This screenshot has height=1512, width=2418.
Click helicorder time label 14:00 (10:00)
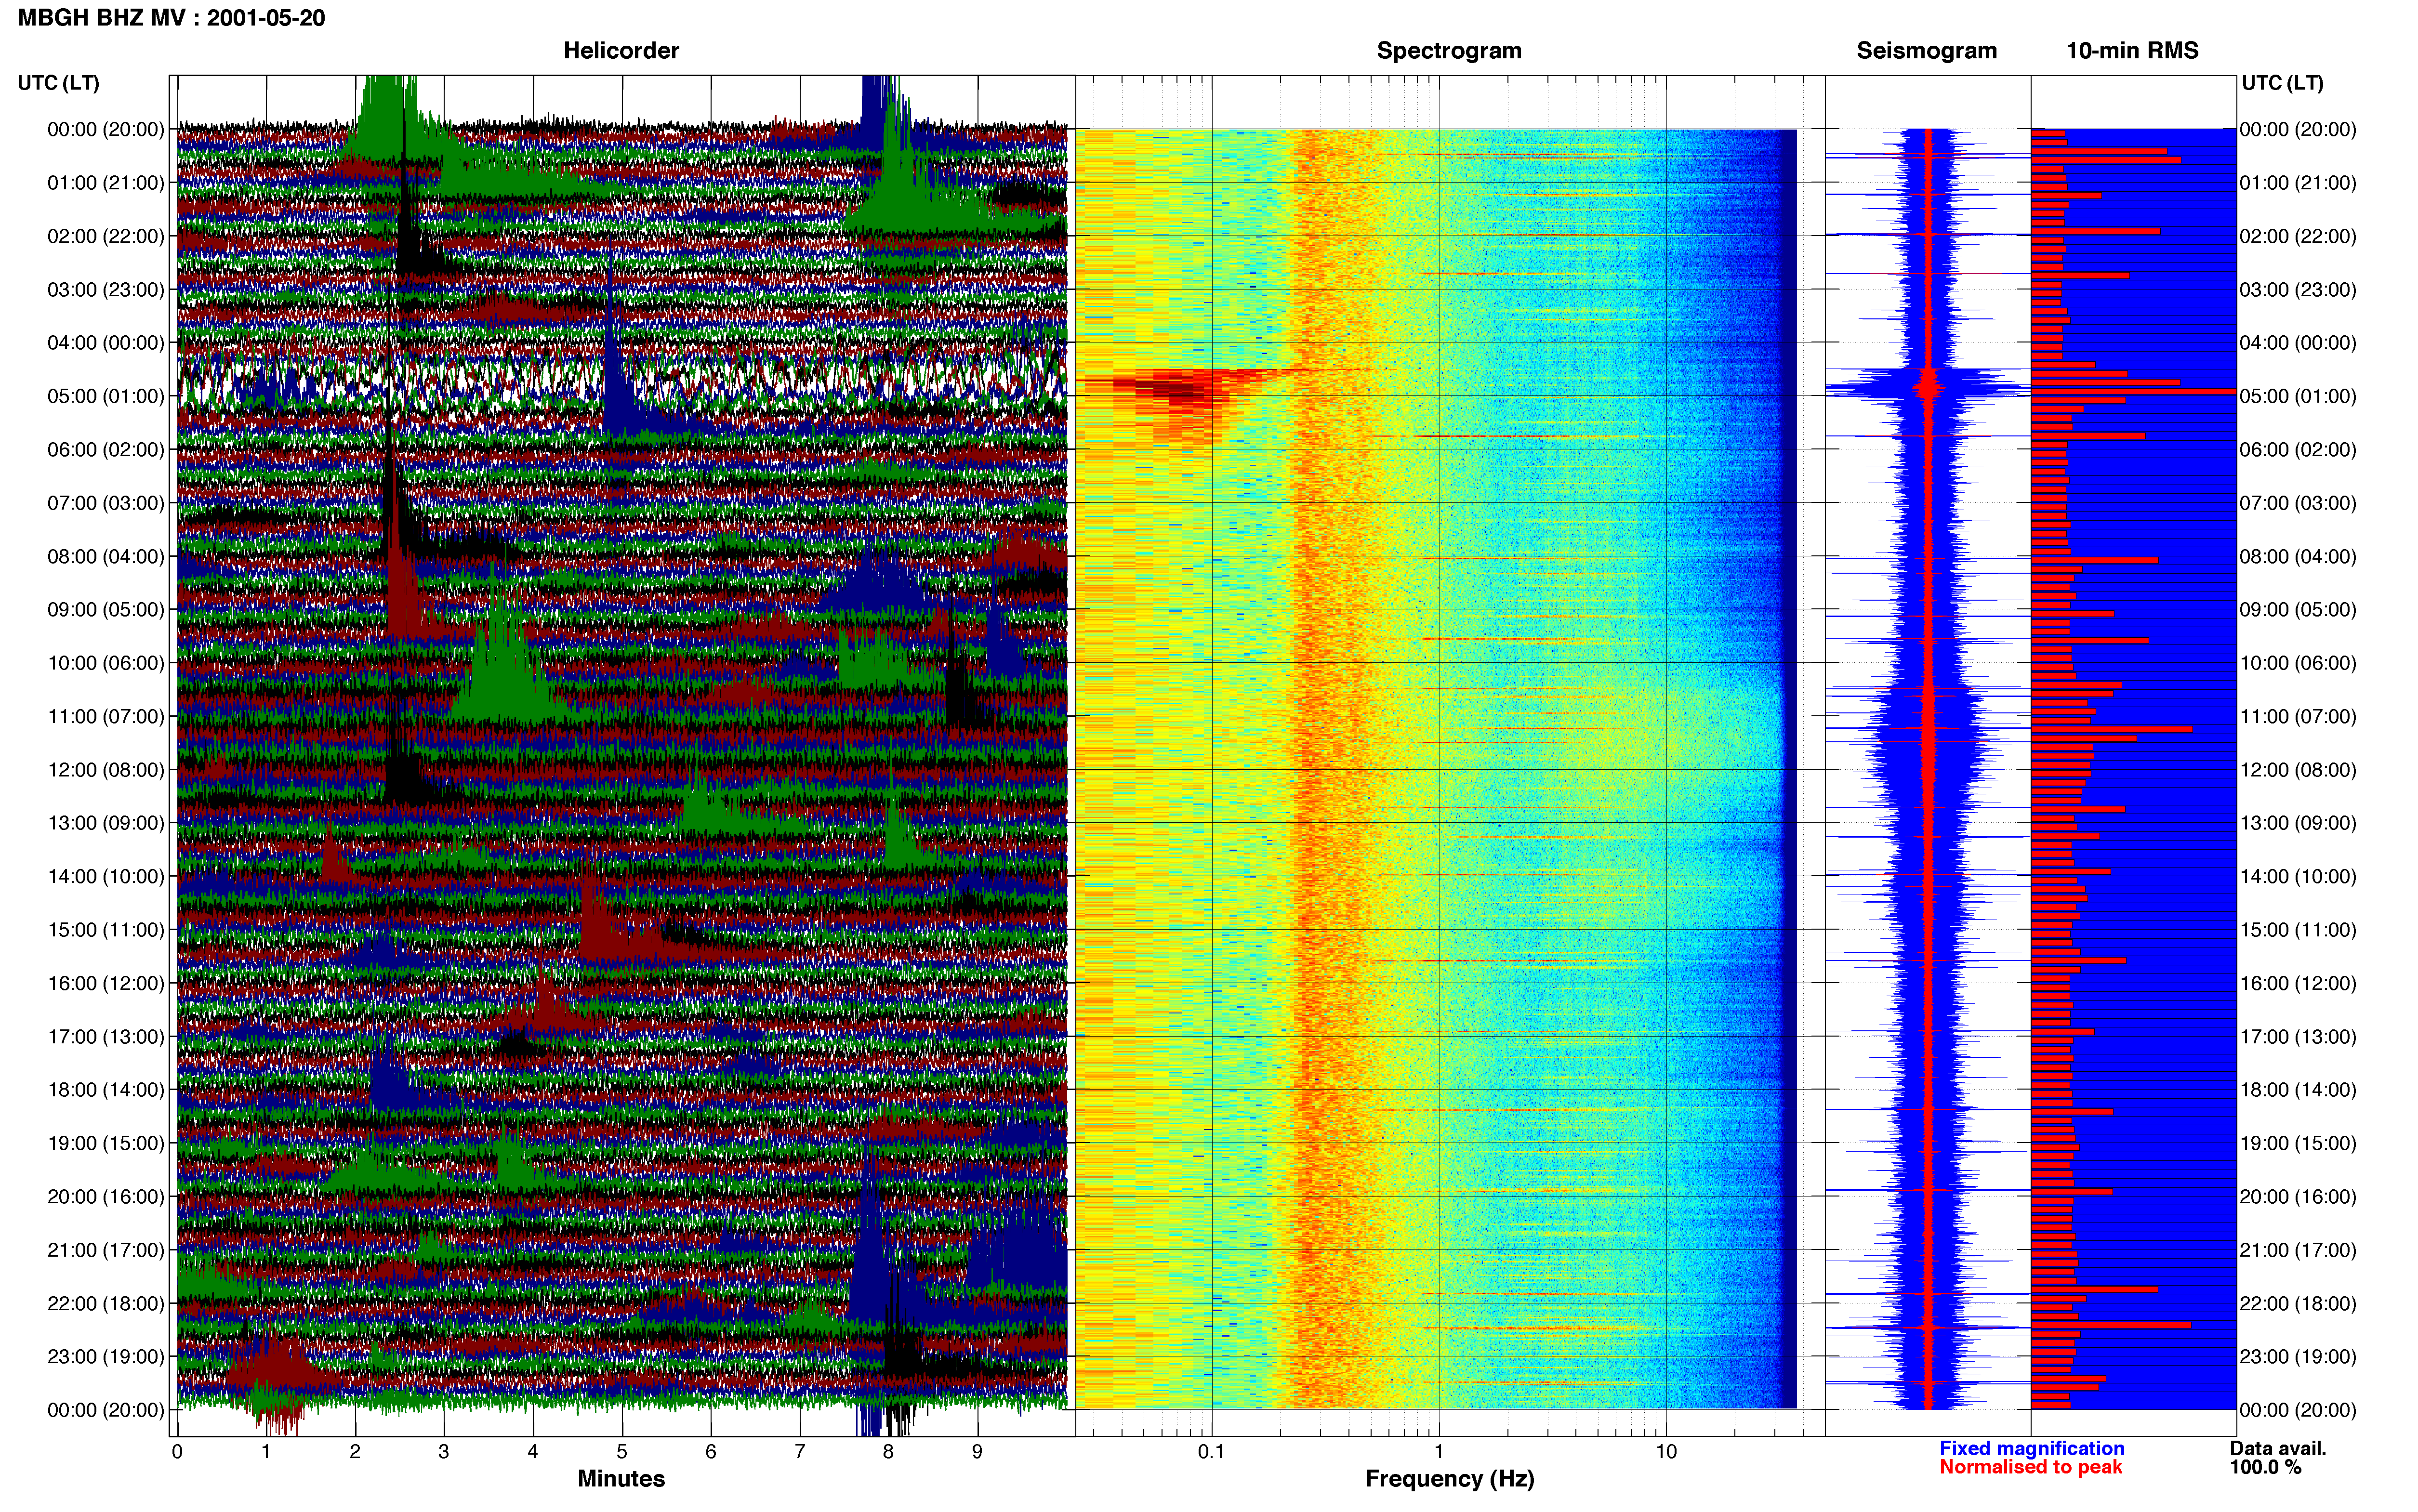click(106, 877)
